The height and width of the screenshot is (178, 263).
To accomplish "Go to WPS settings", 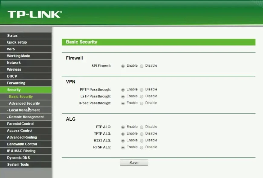I will (26, 49).
